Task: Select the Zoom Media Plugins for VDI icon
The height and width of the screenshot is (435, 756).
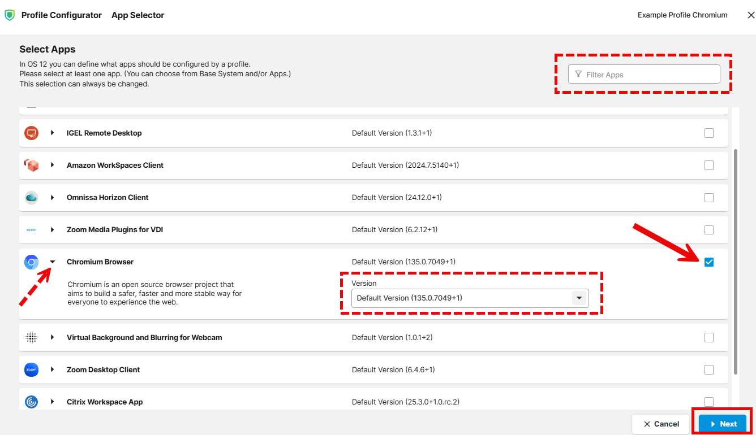Action: click(x=31, y=229)
